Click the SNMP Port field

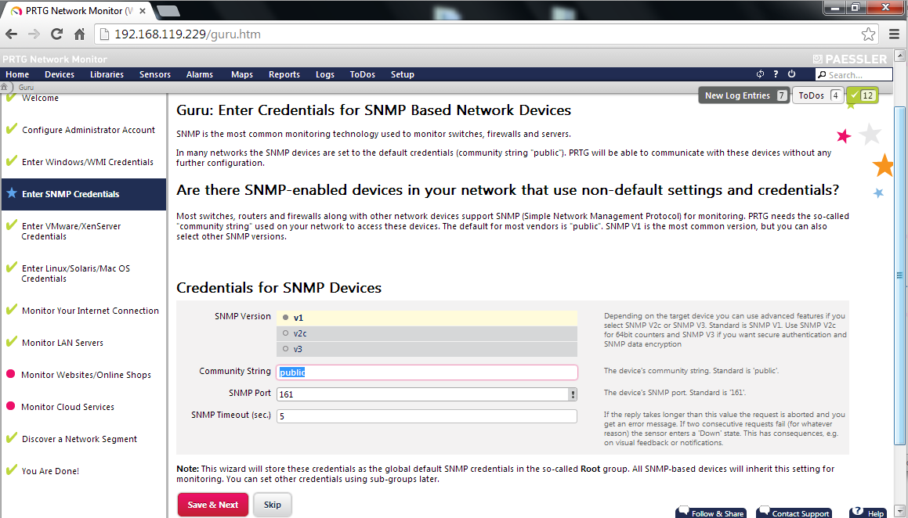(427, 394)
